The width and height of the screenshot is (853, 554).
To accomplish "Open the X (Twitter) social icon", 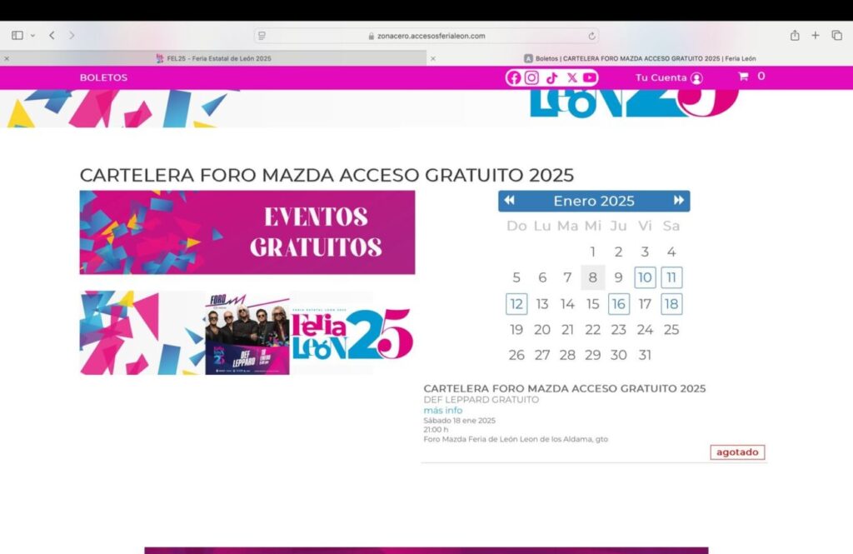I will (x=571, y=77).
